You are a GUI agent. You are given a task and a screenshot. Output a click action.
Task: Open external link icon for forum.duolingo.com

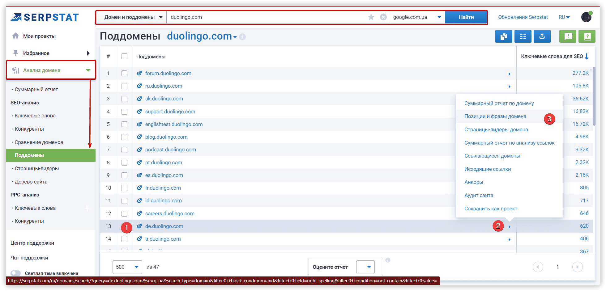pyautogui.click(x=139, y=73)
